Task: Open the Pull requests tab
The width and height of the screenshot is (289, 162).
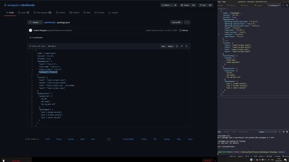Action: click(42, 13)
